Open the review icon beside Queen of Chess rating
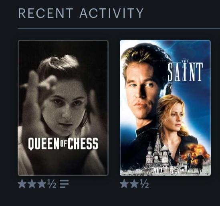 click(x=64, y=184)
